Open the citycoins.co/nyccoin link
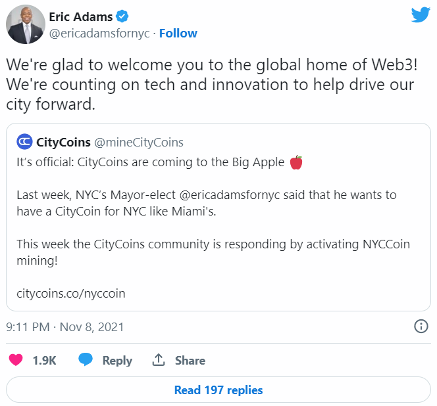The image size is (437, 406). [x=71, y=293]
